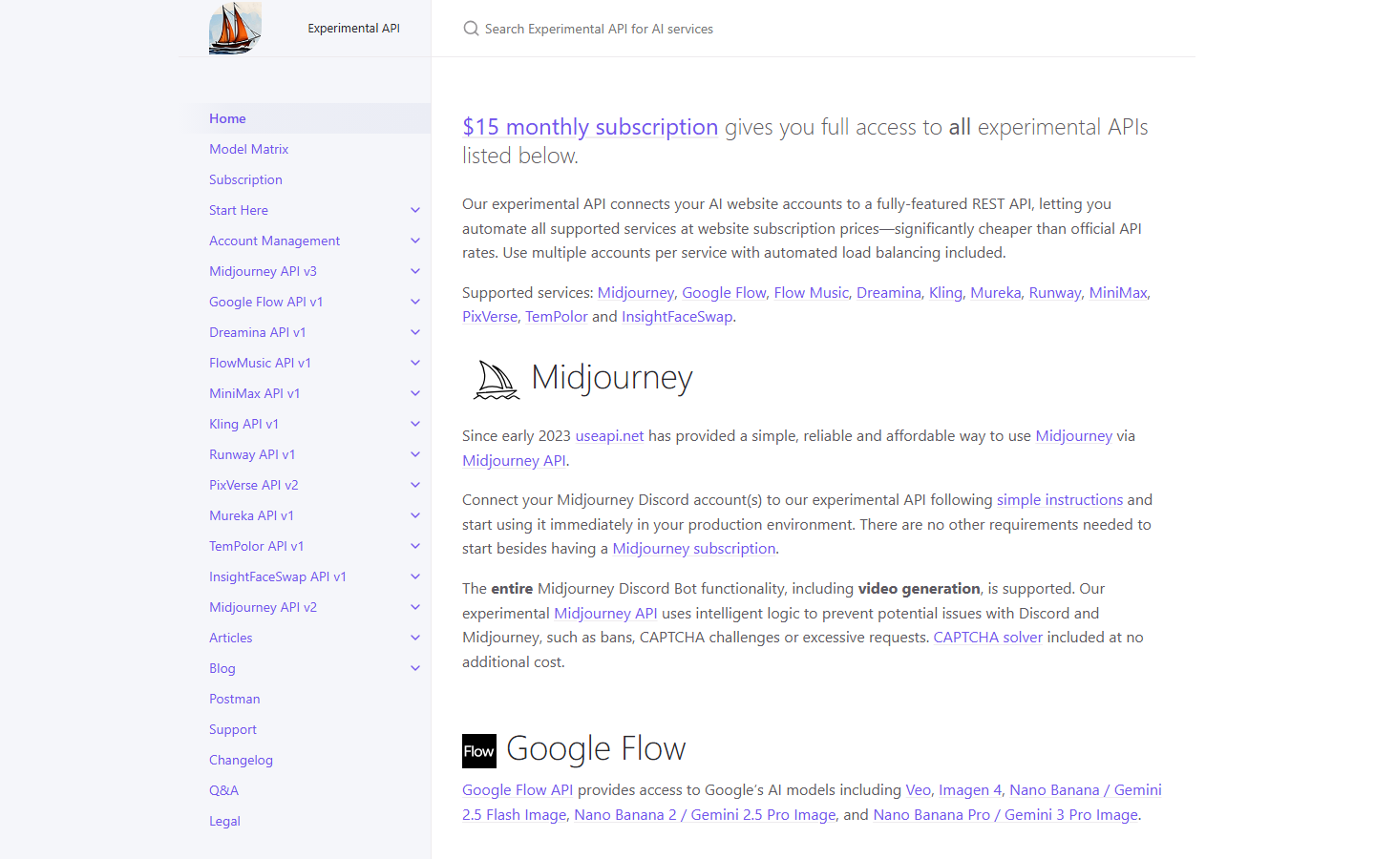Open Legal in the sidebar
1375x859 pixels.
coord(224,821)
